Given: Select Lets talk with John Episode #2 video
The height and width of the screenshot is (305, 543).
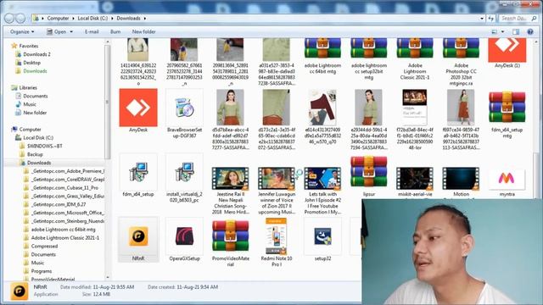Looking at the screenshot, I should [322, 179].
